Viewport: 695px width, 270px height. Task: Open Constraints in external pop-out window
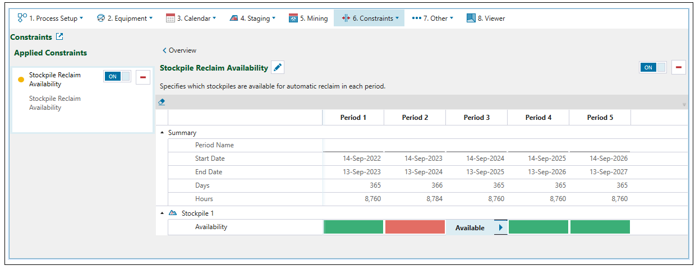click(x=59, y=37)
